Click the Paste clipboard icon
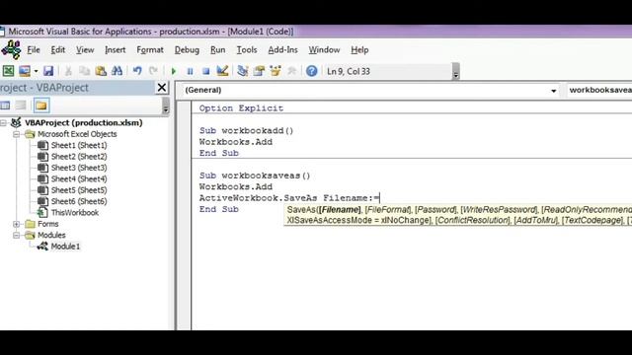632x355 pixels. 101,71
